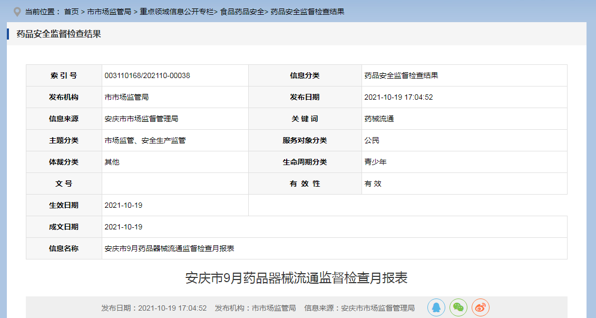
Task: Share the page via WeChat icon
Action: [458, 307]
